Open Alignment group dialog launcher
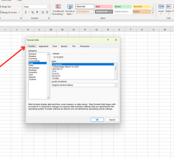This screenshot has height=158, width=174. [21, 18]
